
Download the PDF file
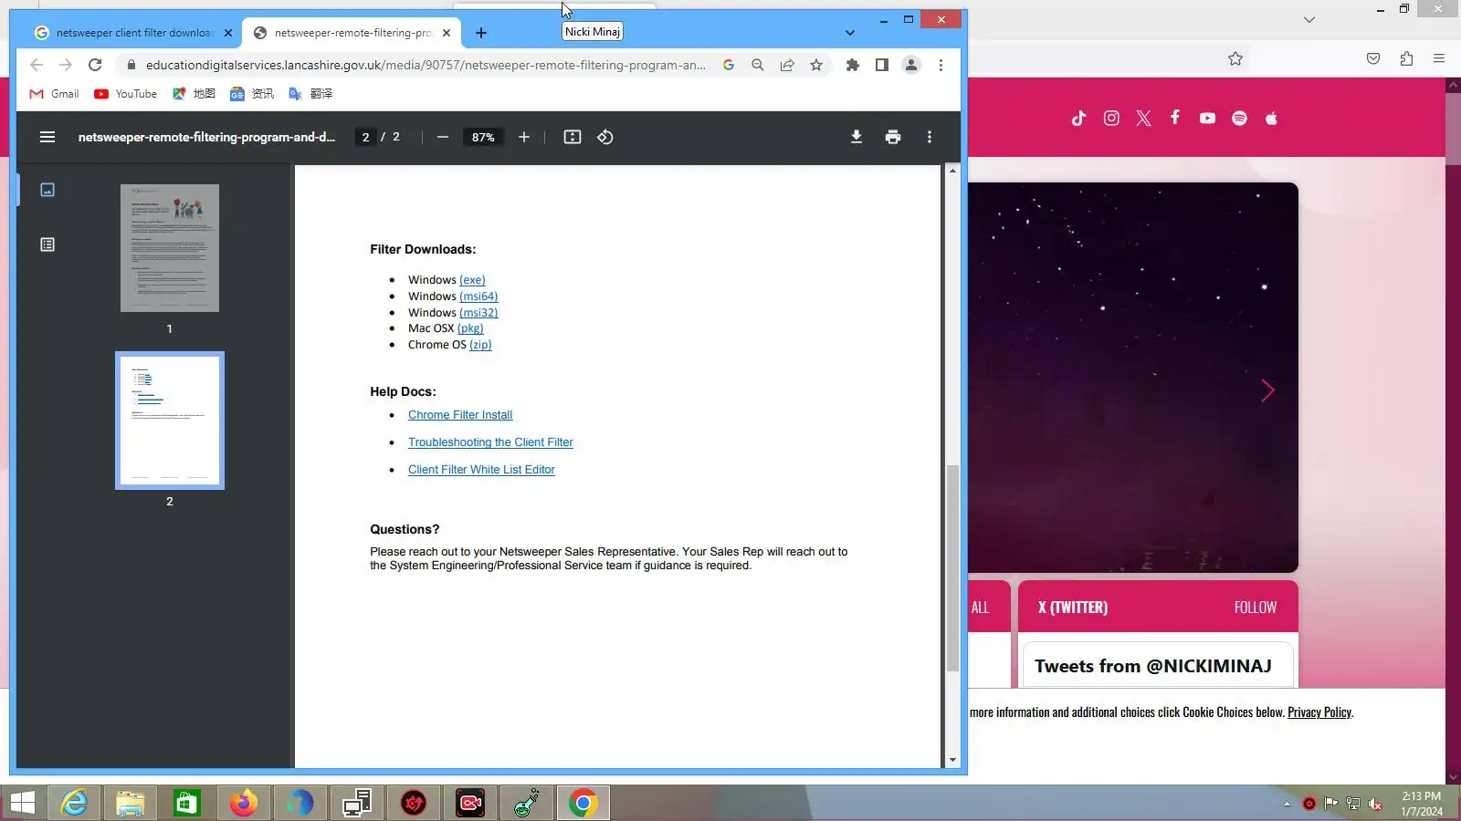point(857,137)
